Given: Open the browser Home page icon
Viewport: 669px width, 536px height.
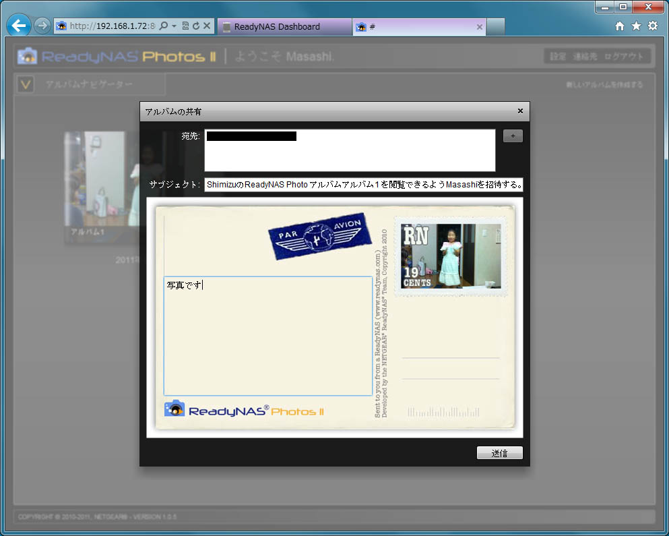Looking at the screenshot, I should (x=620, y=26).
